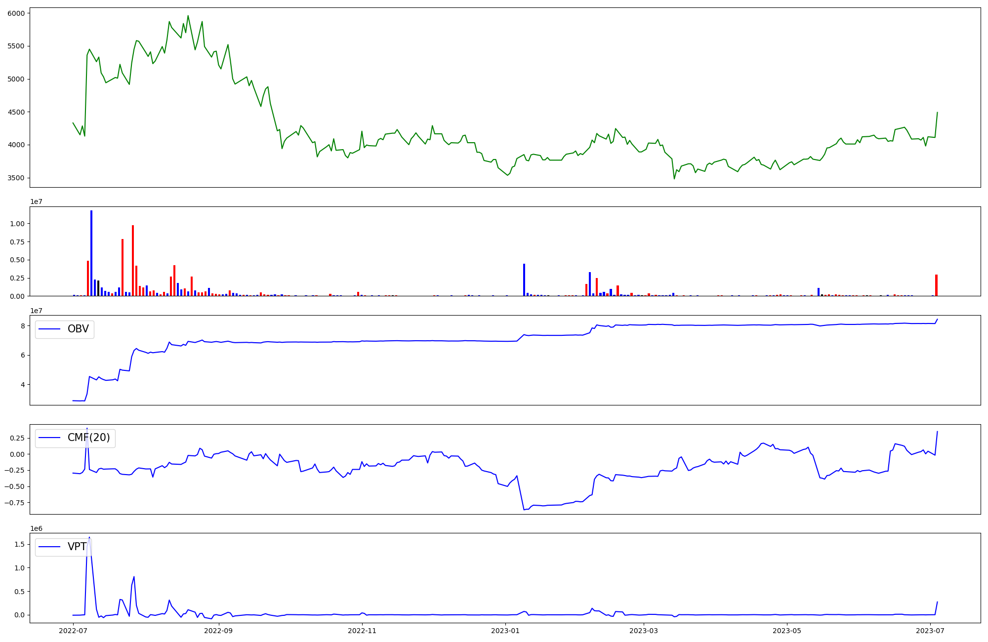Click the blue line sample in OBV legend
Screen dimensions: 988x642
coord(49,329)
